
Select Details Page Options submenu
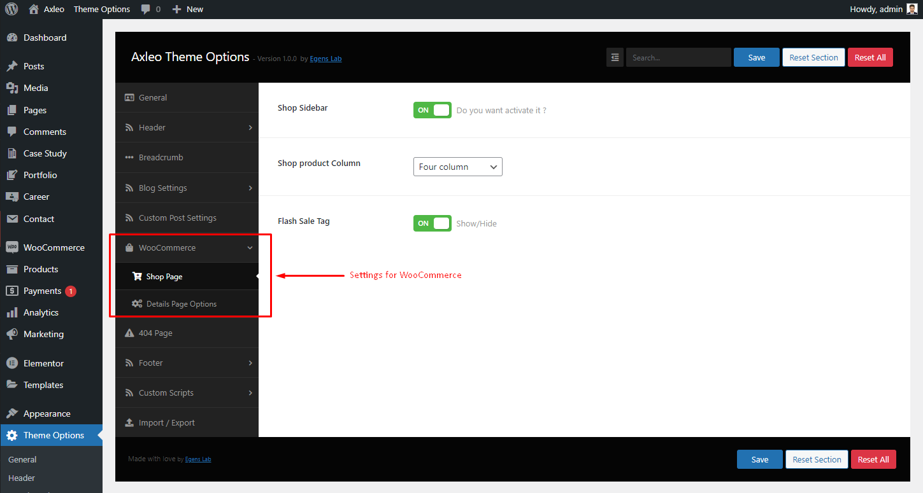pos(187,304)
